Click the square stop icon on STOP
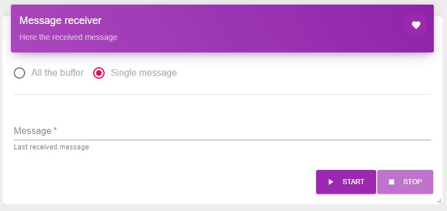Image resolution: width=447 pixels, height=211 pixels. tap(392, 182)
